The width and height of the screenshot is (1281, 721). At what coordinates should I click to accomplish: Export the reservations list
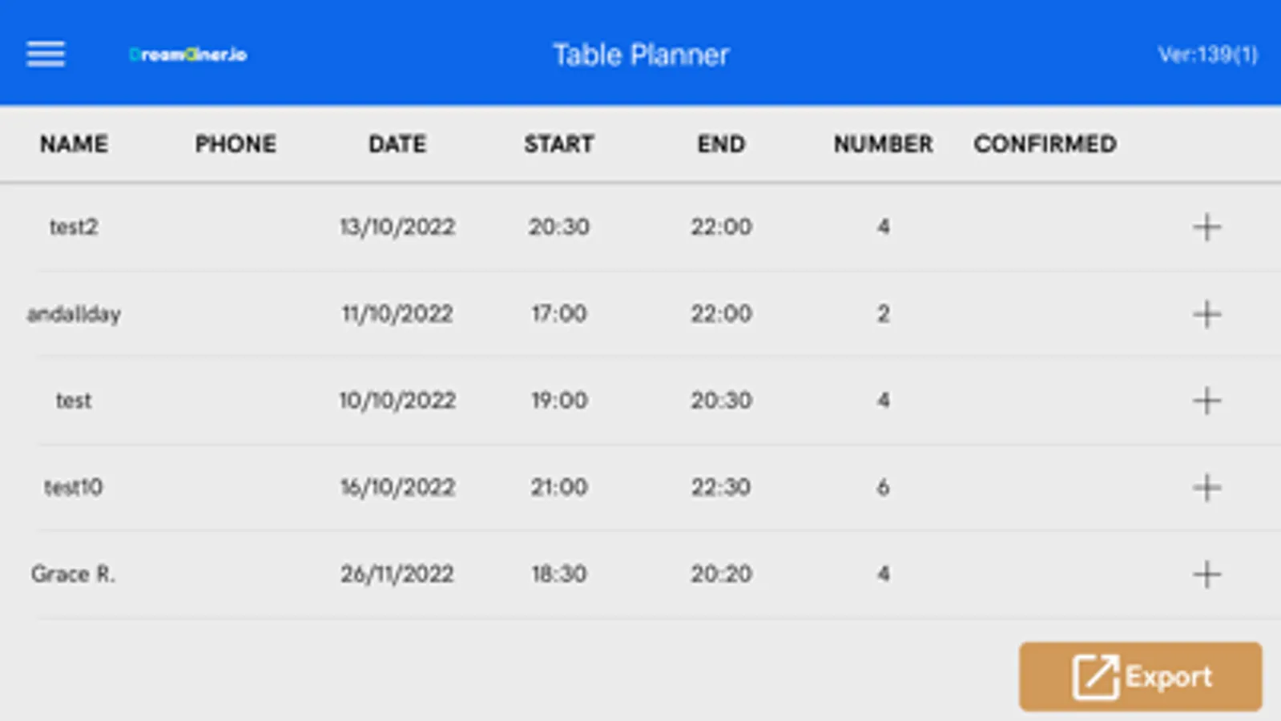click(1140, 677)
